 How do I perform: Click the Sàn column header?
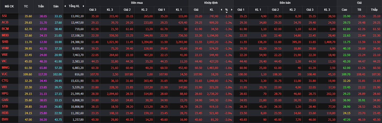coord(56,6)
